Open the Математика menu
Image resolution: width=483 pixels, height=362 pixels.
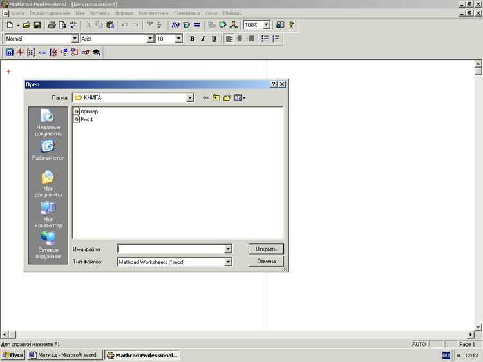click(x=153, y=14)
